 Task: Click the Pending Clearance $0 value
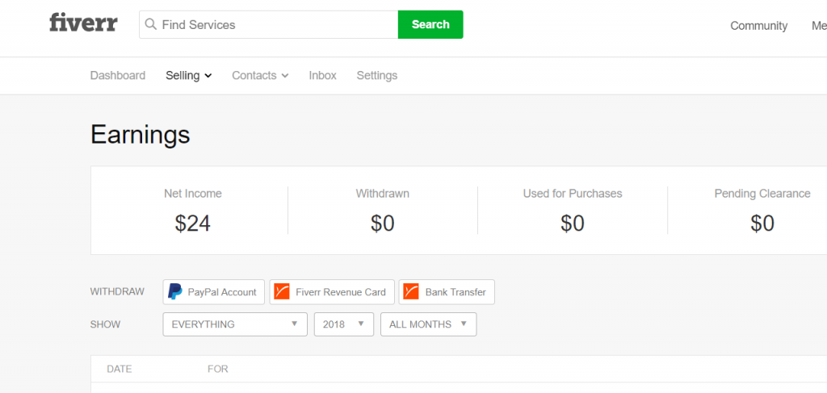pyautogui.click(x=762, y=224)
